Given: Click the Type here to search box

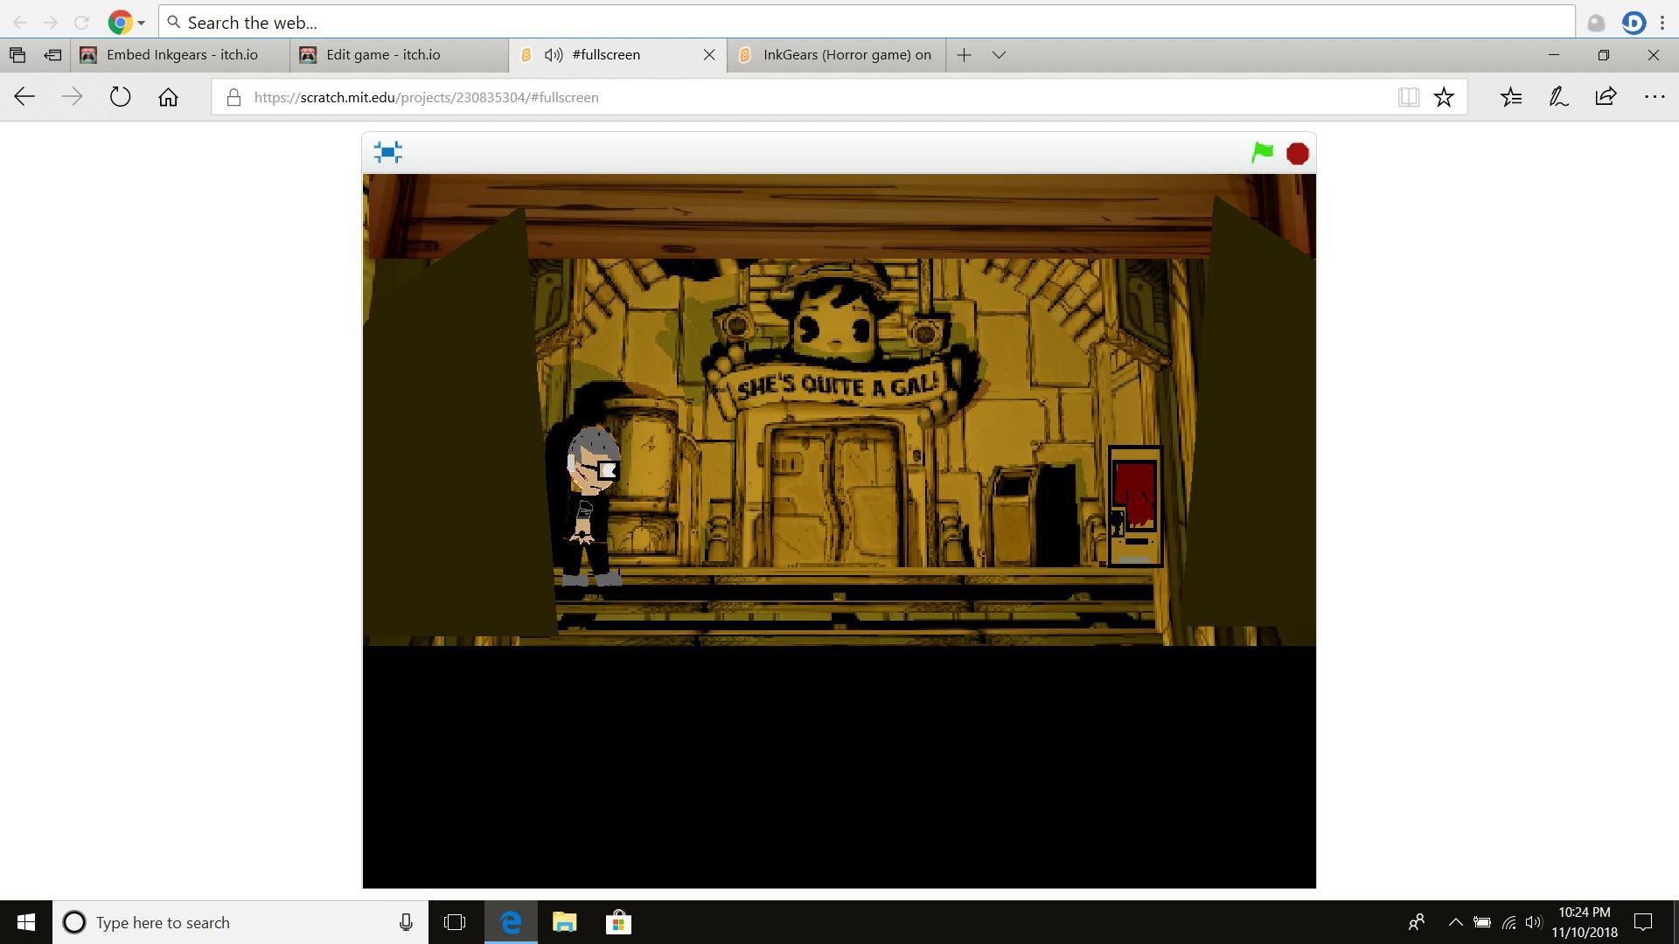Looking at the screenshot, I should pyautogui.click(x=240, y=922).
